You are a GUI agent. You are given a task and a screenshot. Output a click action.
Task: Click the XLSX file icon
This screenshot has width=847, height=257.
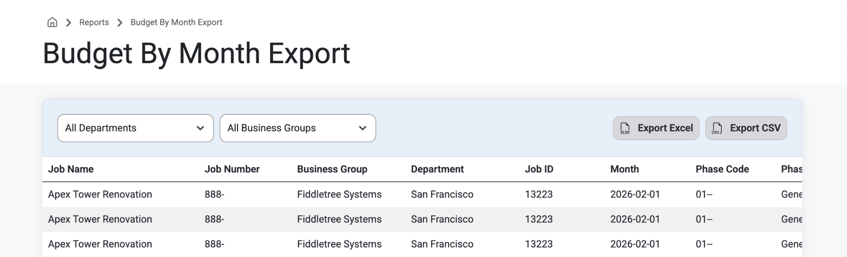pos(625,128)
